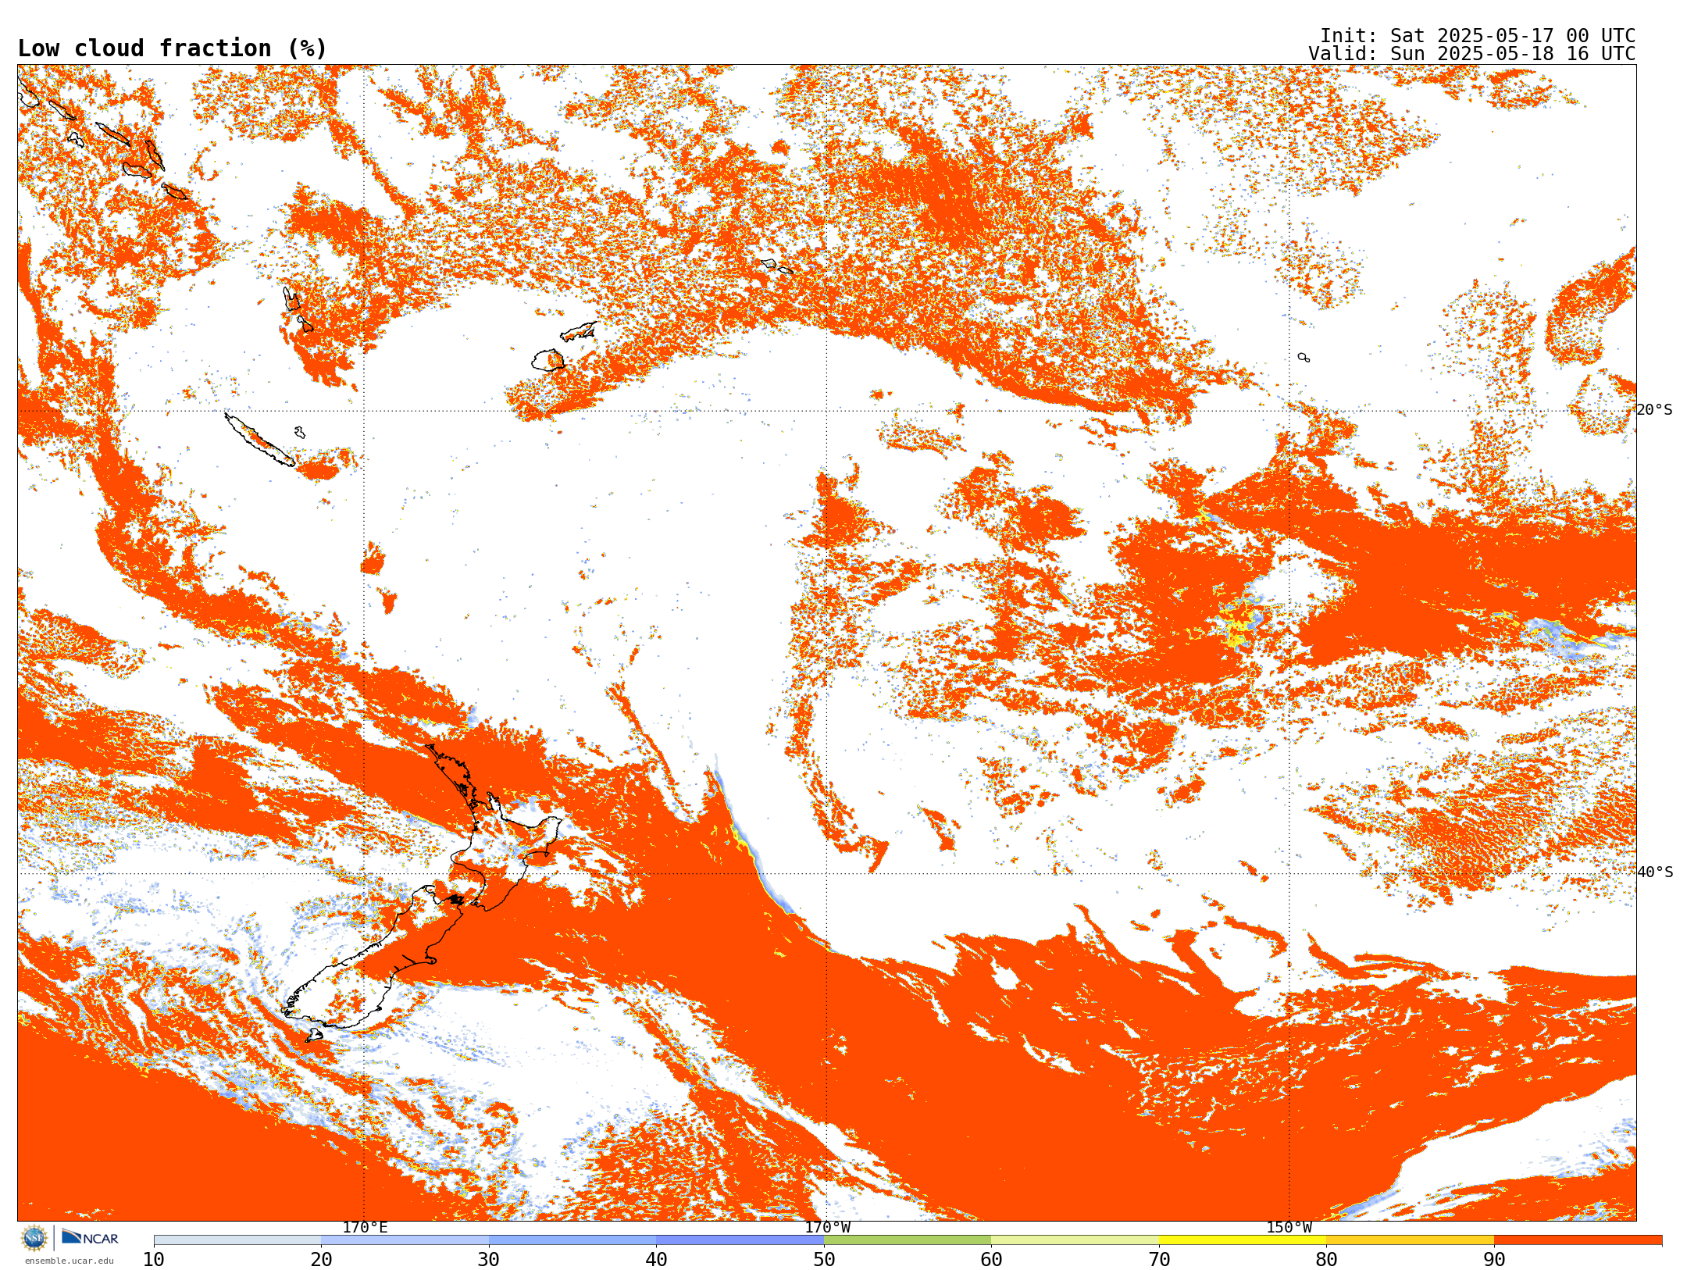The width and height of the screenshot is (1687, 1270).
Task: Click the 170°E longitude label
Action: click(x=365, y=1228)
